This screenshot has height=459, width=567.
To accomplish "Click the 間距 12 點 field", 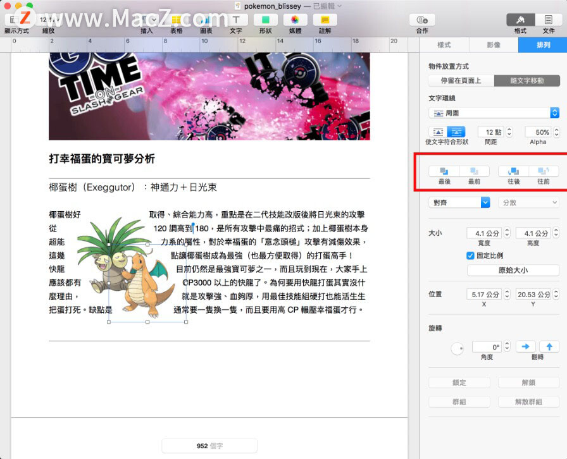I will click(x=490, y=132).
